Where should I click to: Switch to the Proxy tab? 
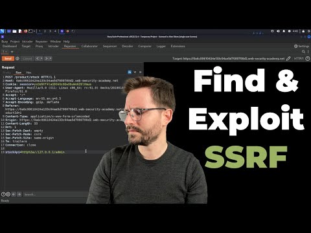[x=39, y=46]
